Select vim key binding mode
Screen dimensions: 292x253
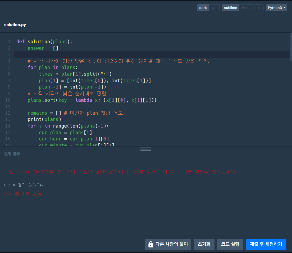tap(244, 8)
